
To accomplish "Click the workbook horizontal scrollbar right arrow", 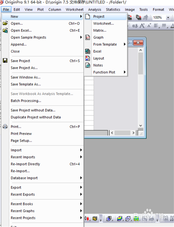I will tap(133, 133).
